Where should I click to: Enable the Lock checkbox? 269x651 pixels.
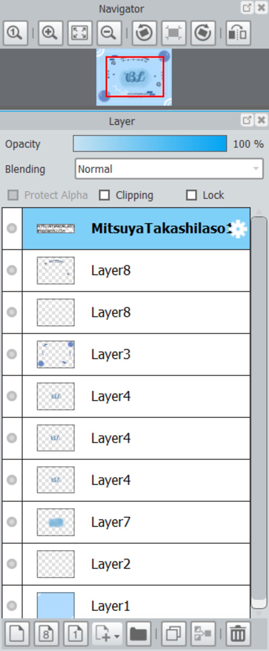[x=191, y=195]
